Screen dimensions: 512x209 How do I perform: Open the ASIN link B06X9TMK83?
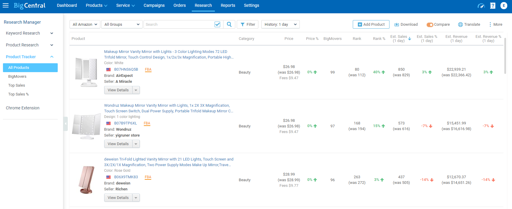pos(126,177)
